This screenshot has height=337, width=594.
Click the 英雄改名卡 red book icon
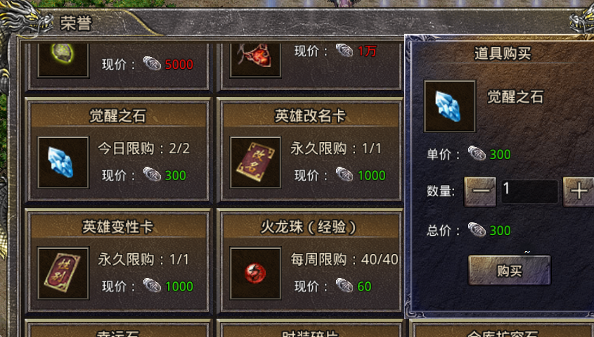point(256,163)
